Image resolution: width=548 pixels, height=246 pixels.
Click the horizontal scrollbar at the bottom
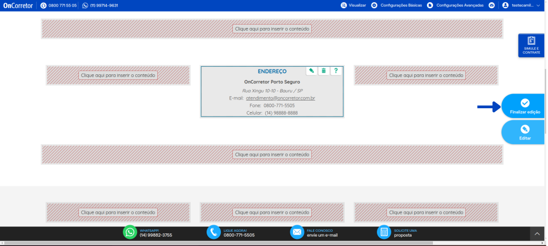tap(219, 243)
